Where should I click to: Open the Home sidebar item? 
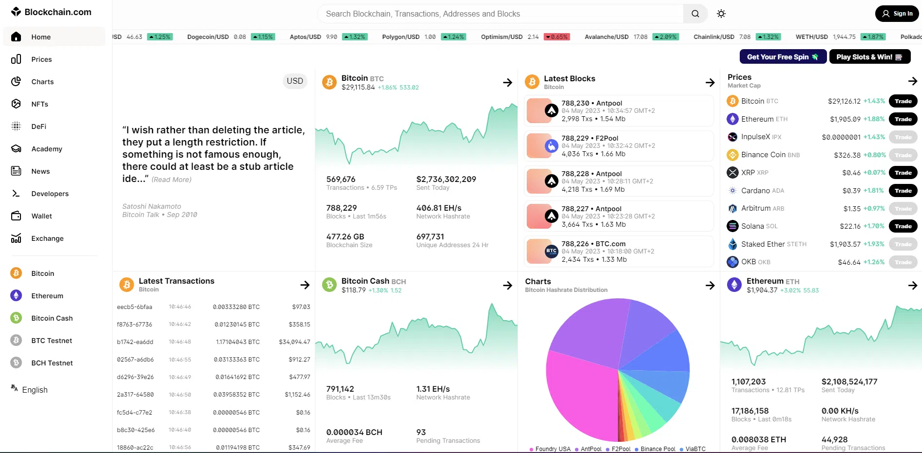tap(54, 37)
